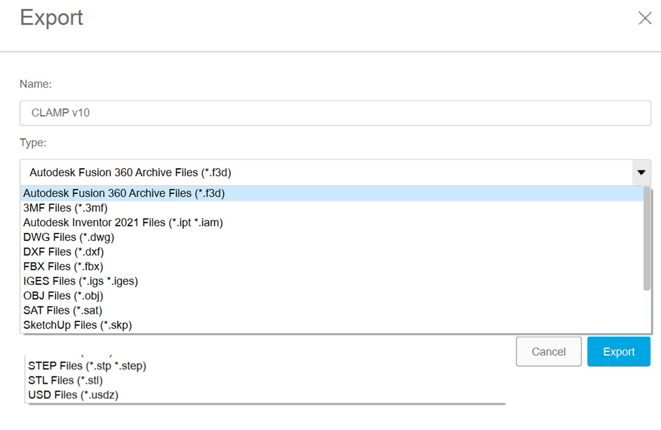The image size is (661, 430).
Task: Pick DWG Files (*.dwg) from list
Action: pos(332,238)
